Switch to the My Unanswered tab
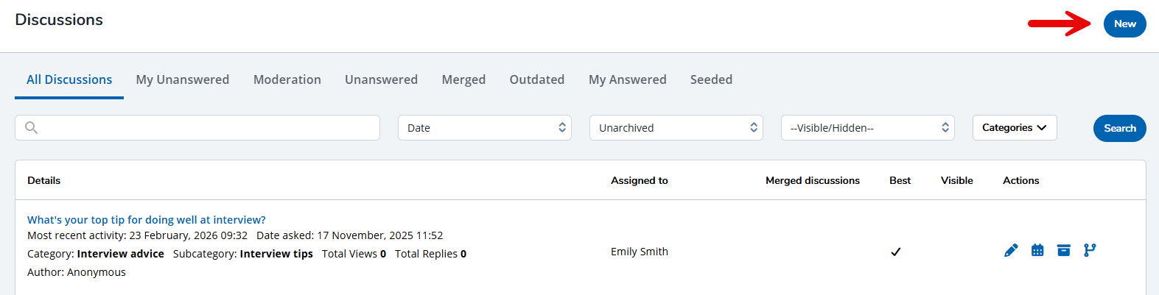This screenshot has width=1159, height=295. tap(182, 79)
